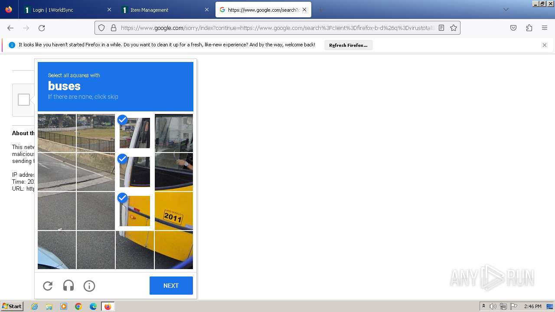The image size is (555, 312).
Task: Tick the I'm not a robot checkbox
Action: point(24,100)
